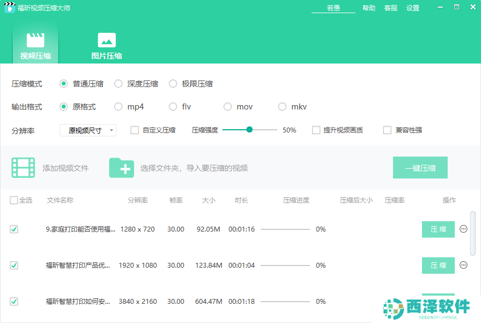Click progress bar of the 123.84M file
The image size is (481, 323).
(x=285, y=266)
